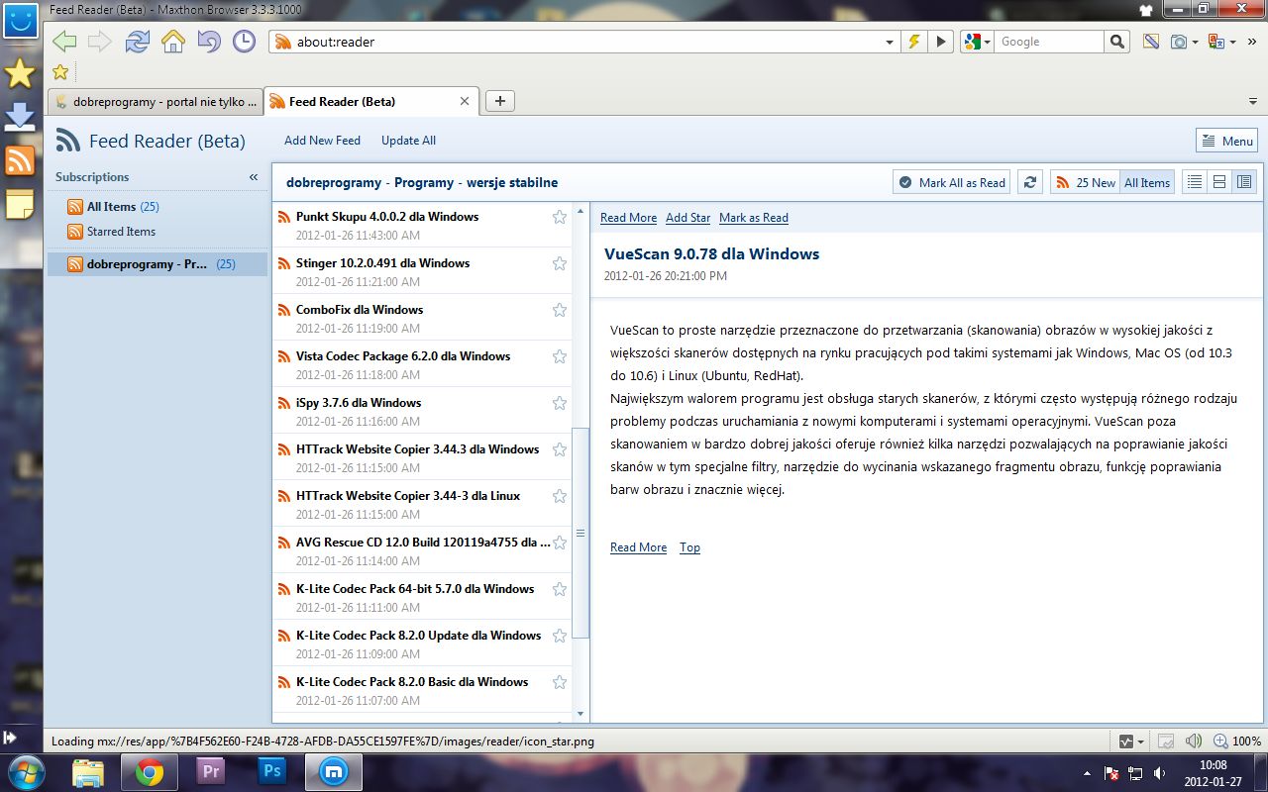Open the screen capture dropdown arrow
1268x792 pixels.
click(x=1196, y=43)
